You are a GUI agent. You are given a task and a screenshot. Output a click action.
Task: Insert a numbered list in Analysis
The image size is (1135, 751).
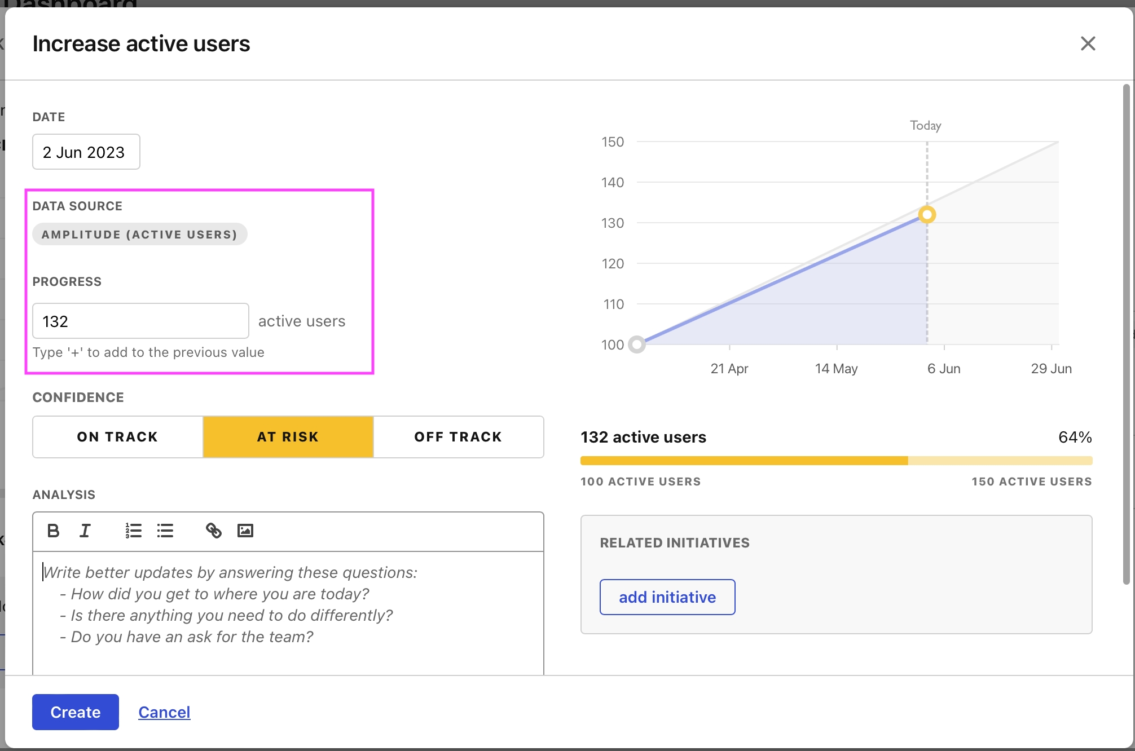tap(133, 531)
